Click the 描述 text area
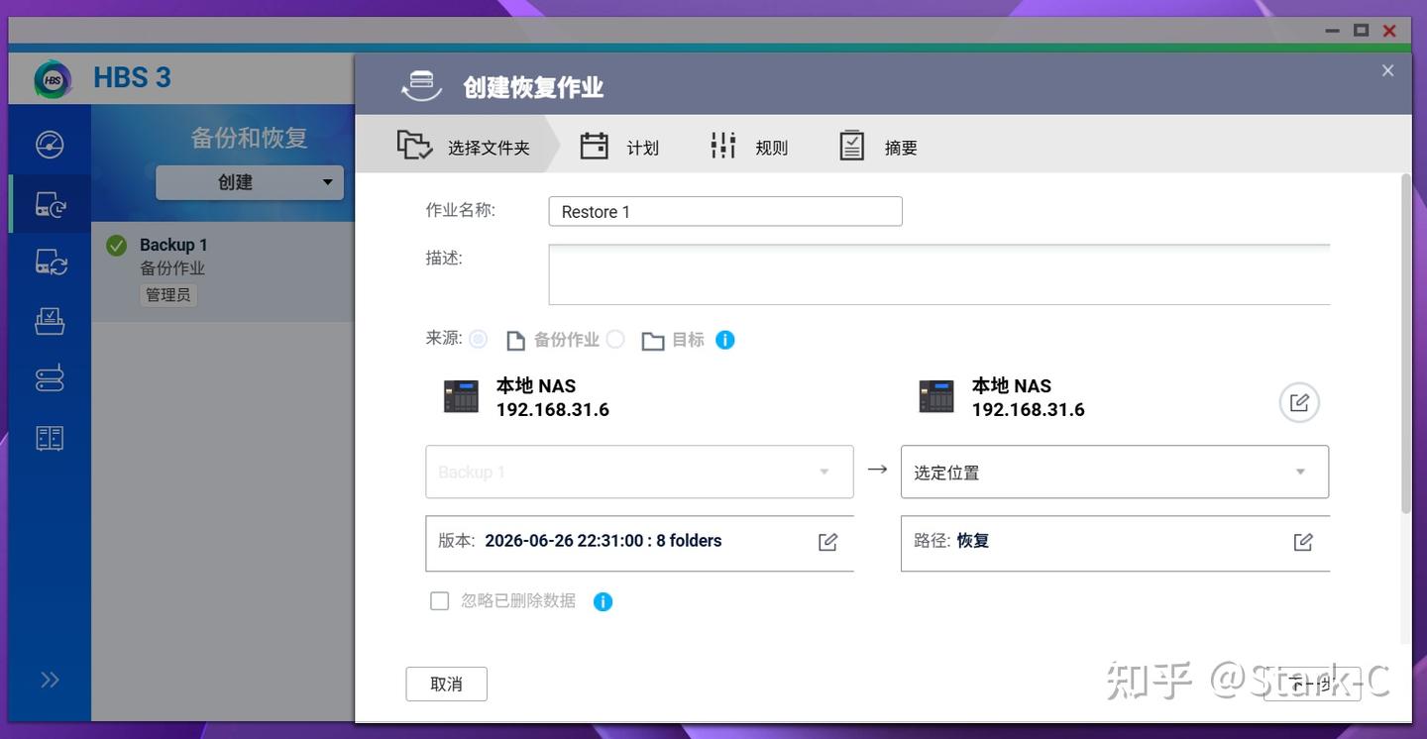The width and height of the screenshot is (1427, 739). pyautogui.click(x=939, y=274)
